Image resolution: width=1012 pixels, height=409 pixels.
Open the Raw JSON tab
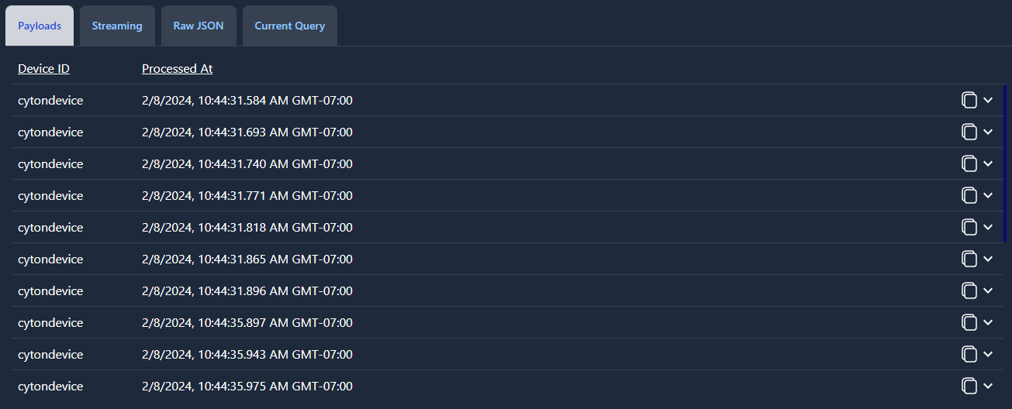point(199,26)
